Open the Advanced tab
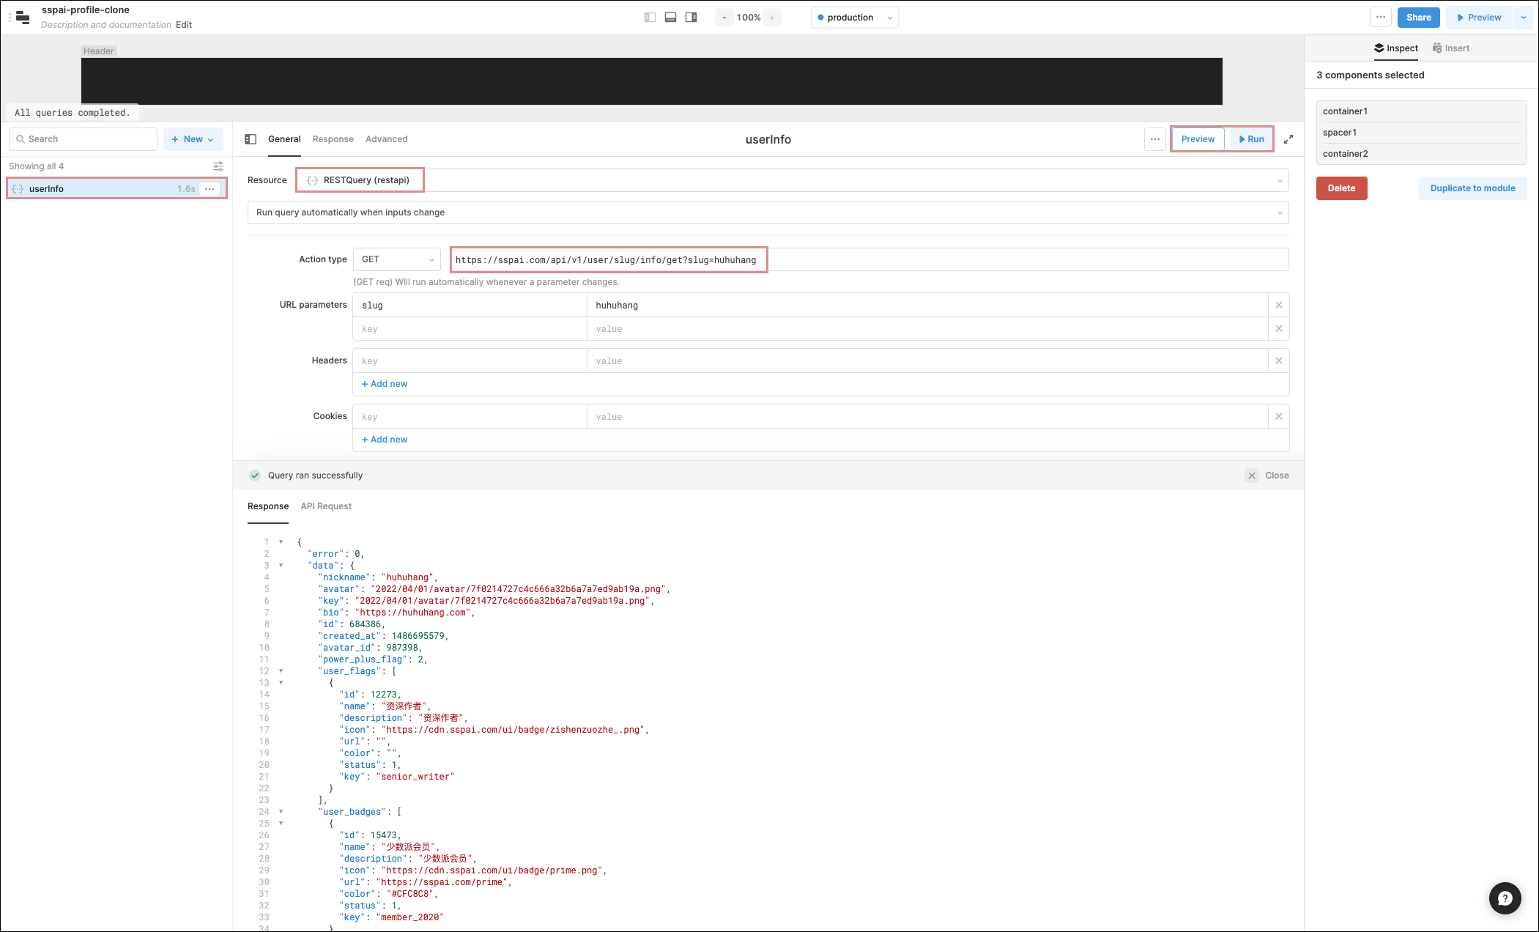The width and height of the screenshot is (1539, 932). (x=386, y=139)
